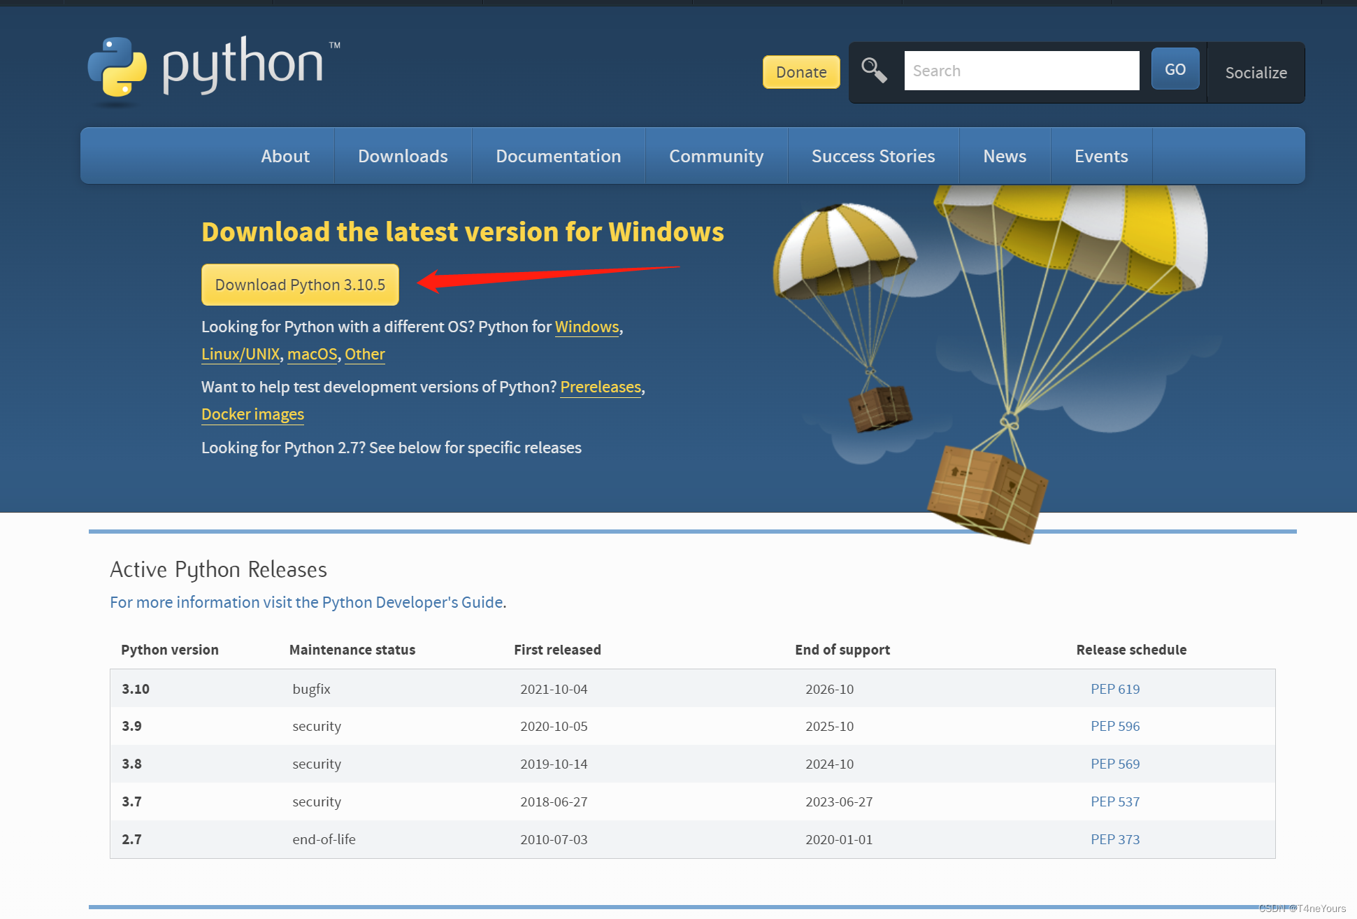Open the Success Stories menu
Screen dimensions: 1357x919
[873, 156]
